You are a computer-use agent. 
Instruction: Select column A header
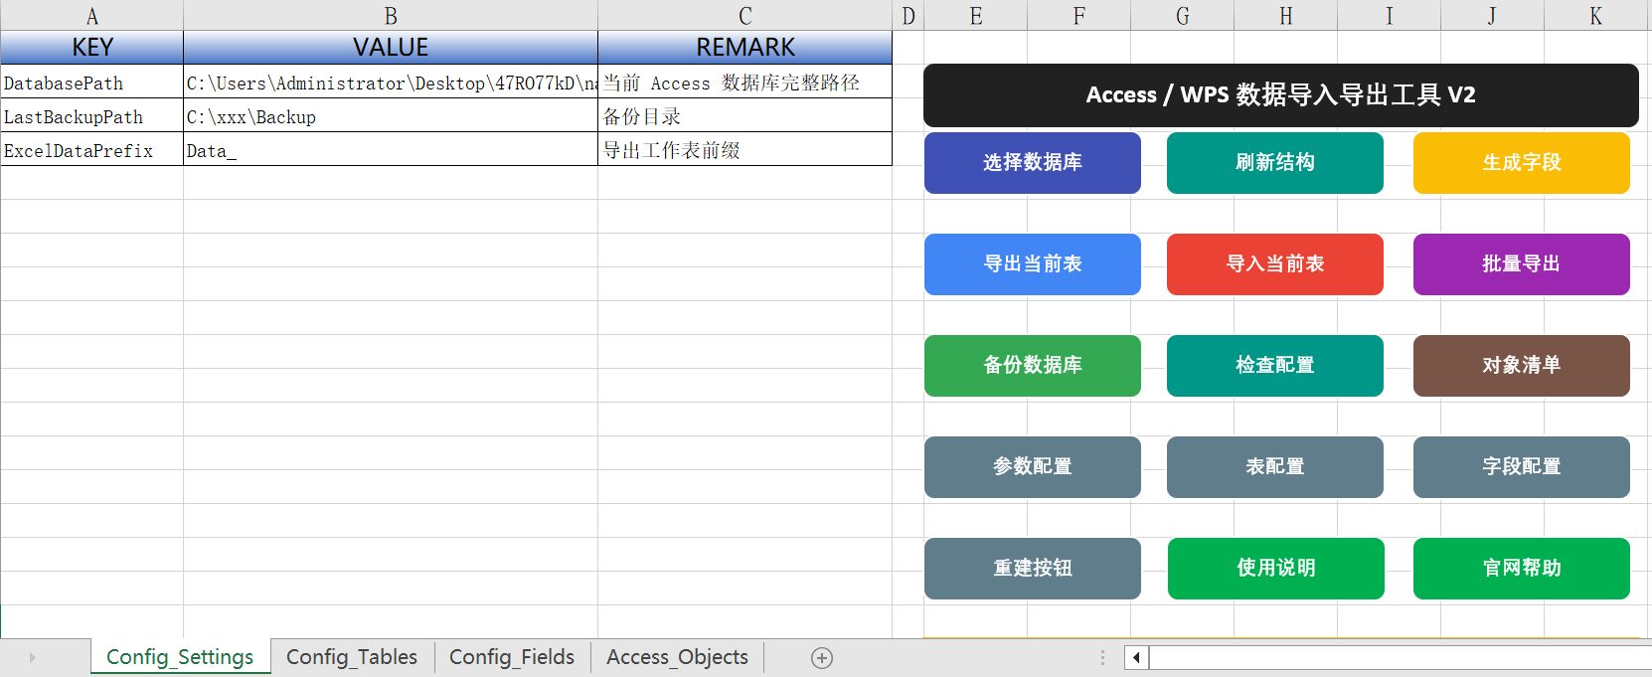coord(91,16)
